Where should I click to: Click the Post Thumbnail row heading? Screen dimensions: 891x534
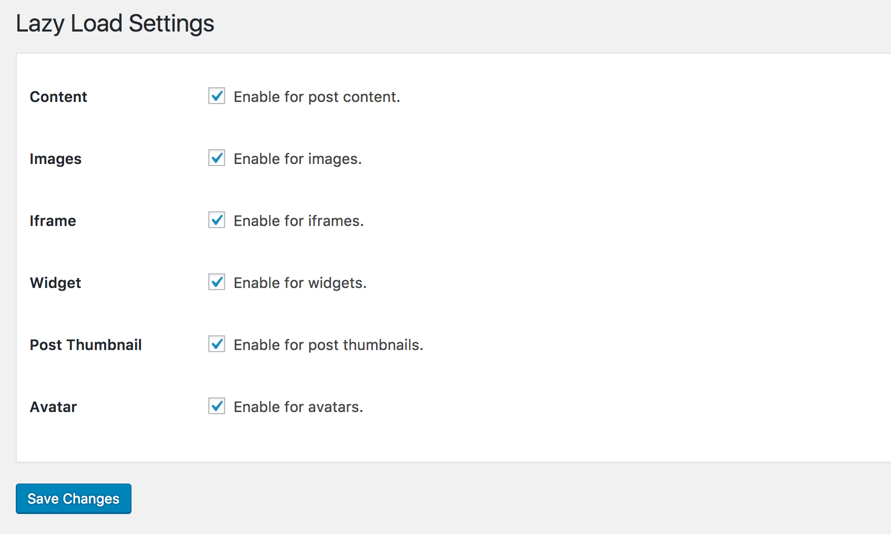click(x=86, y=345)
